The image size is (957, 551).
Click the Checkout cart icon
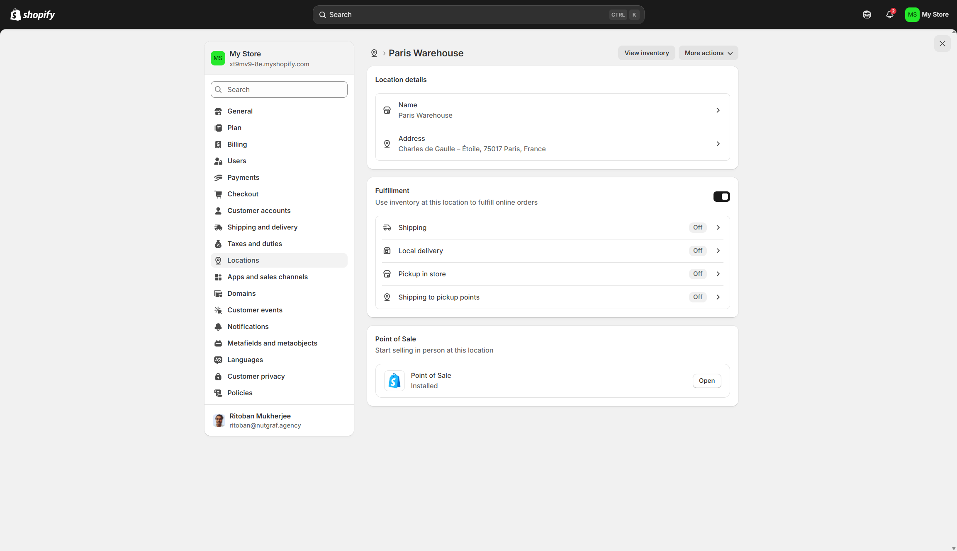(x=218, y=194)
